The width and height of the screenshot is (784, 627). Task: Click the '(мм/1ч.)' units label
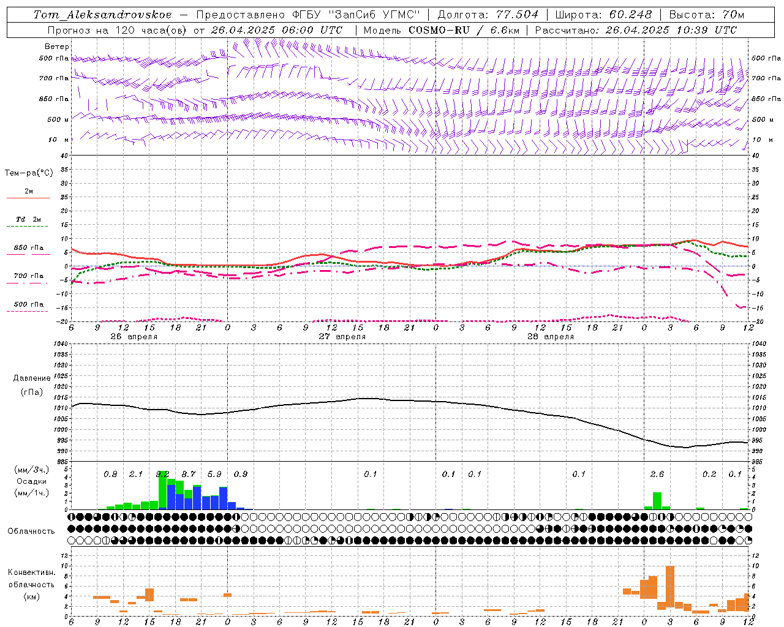click(31, 493)
